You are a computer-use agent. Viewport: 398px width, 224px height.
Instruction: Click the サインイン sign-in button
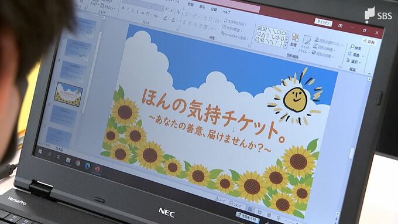[323, 22]
